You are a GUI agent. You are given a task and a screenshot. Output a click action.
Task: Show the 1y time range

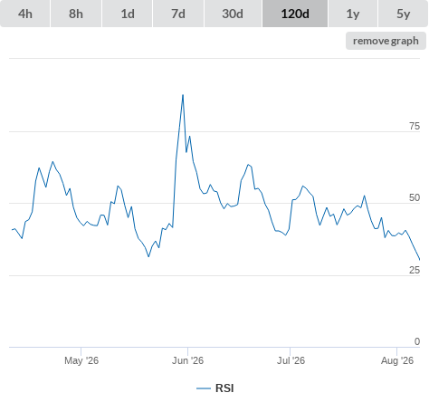coord(353,14)
